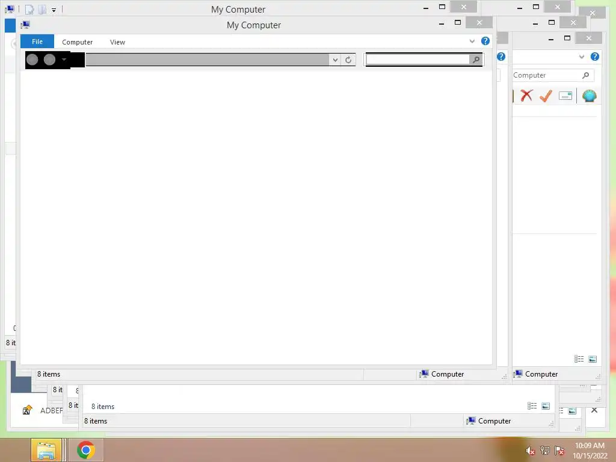Image resolution: width=616 pixels, height=462 pixels.
Task: Maximize the front My Computer window
Action: pos(458,22)
